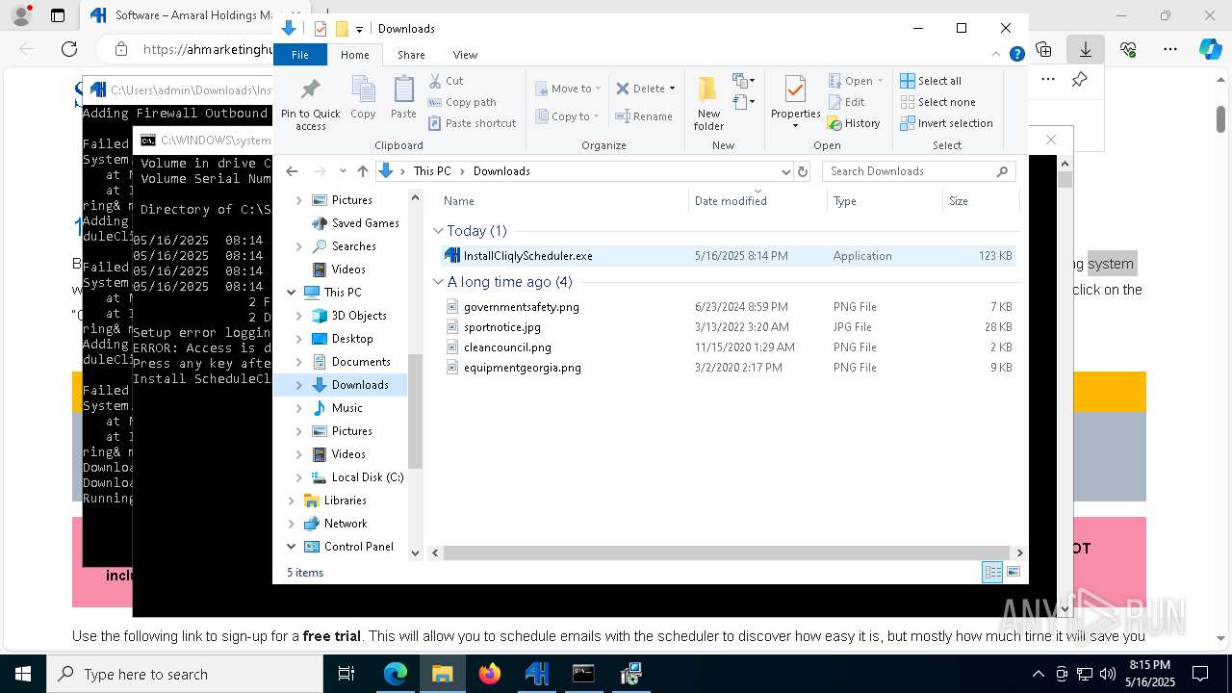The image size is (1232, 693).
Task: Select 3D Objects in navigation tree
Action: 359,316
